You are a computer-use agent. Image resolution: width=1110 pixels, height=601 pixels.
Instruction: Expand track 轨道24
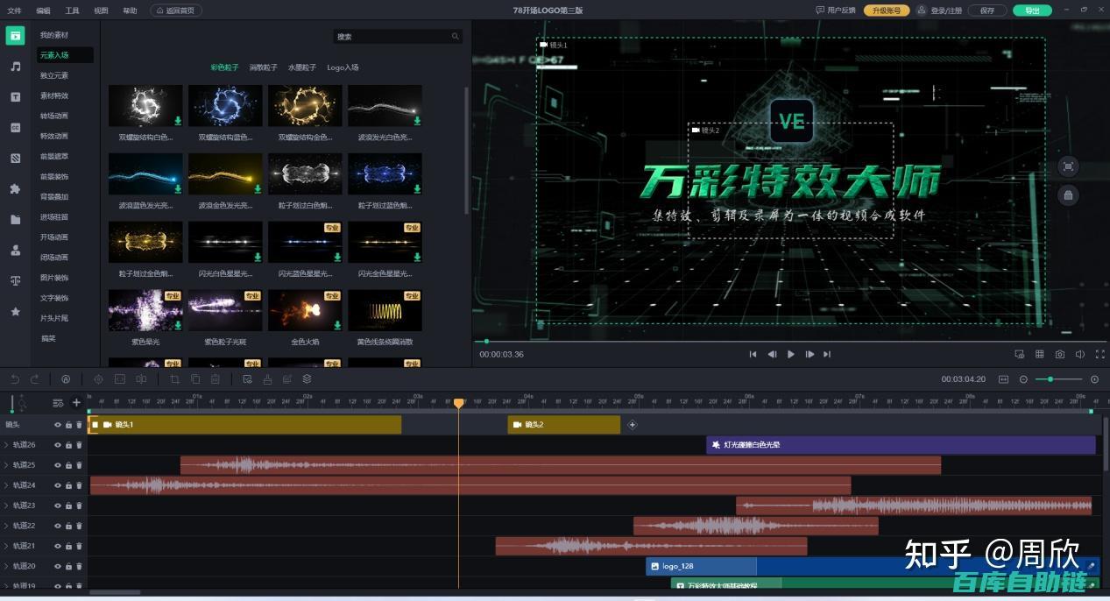6,485
